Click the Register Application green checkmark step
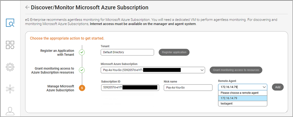 click(x=82, y=53)
